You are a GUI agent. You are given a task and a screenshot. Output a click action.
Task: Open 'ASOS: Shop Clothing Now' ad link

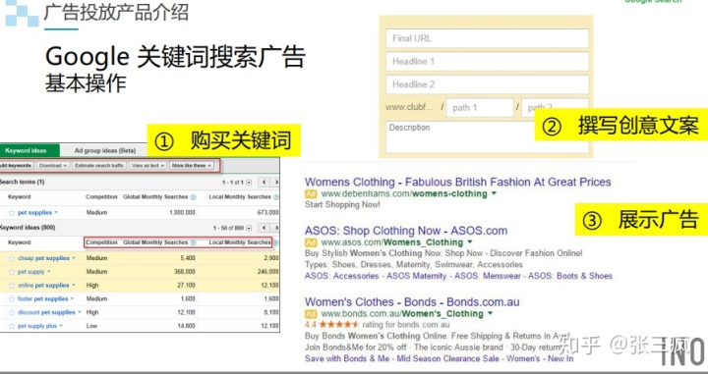406,231
